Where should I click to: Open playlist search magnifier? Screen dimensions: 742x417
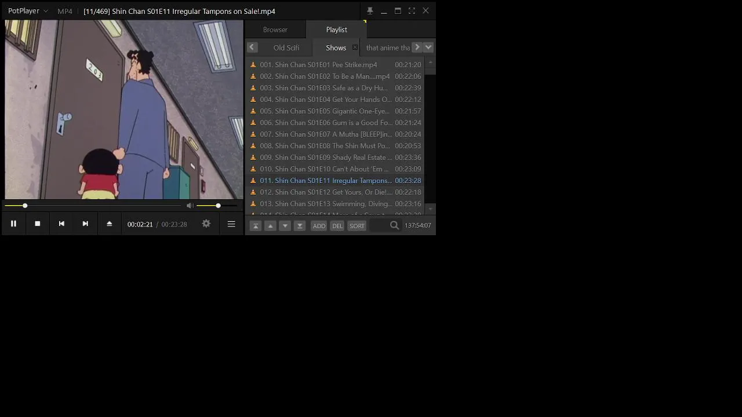click(395, 226)
